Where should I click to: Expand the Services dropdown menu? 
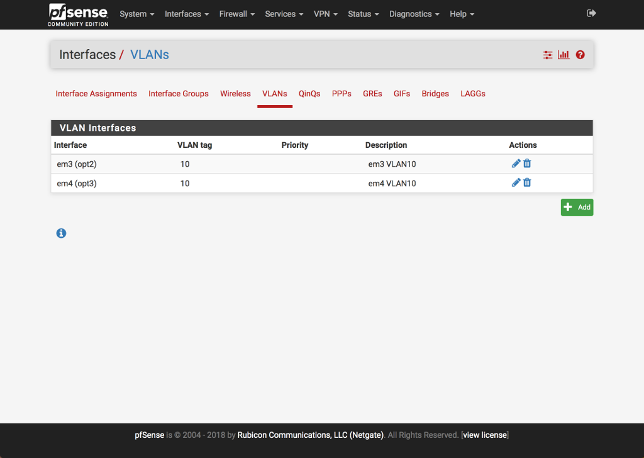tap(284, 14)
